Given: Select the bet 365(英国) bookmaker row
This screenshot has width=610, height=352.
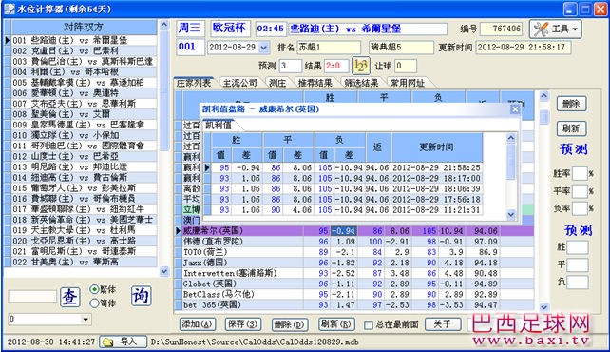Looking at the screenshot, I should tap(358, 304).
